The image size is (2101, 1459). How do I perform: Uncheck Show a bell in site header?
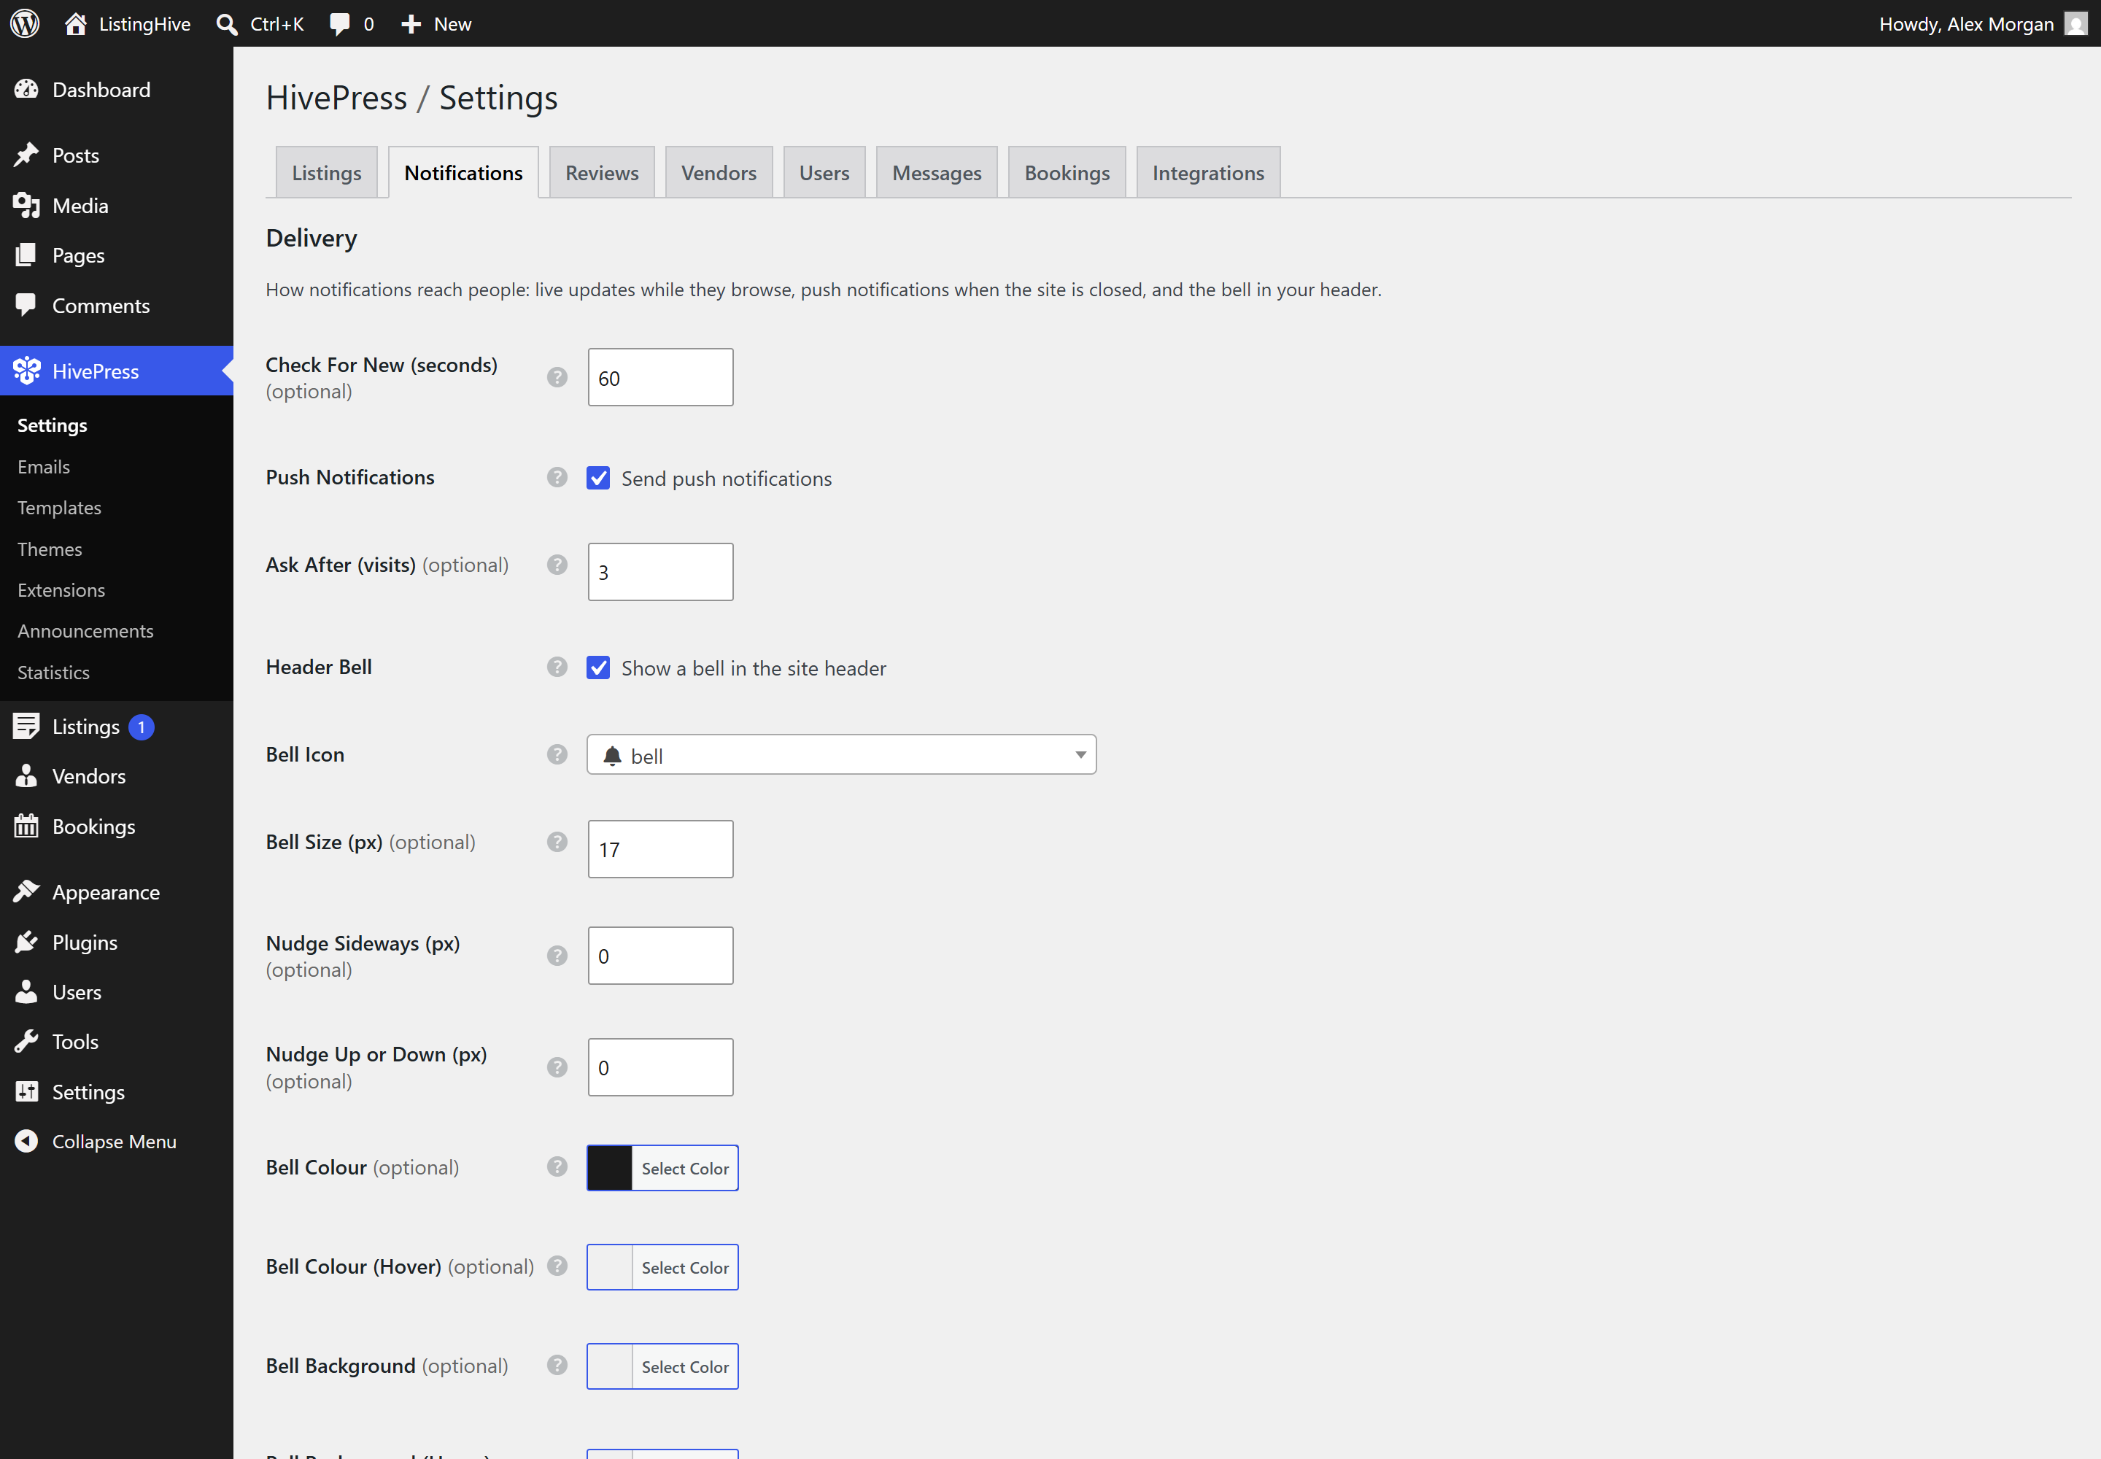[x=598, y=668]
